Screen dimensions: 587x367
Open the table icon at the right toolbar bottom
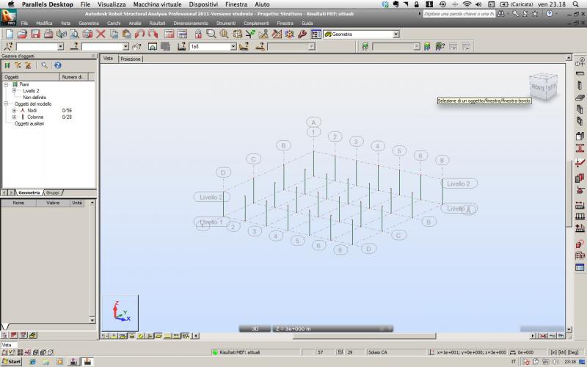click(580, 267)
